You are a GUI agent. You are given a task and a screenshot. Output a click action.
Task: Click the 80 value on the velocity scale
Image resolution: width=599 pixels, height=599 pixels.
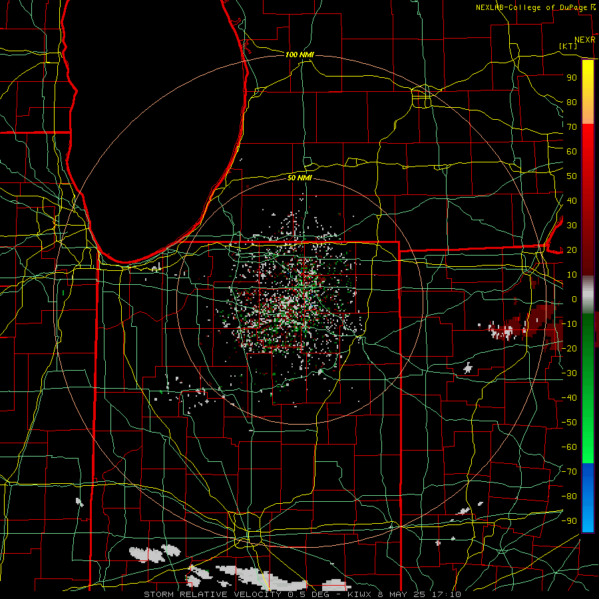pos(572,102)
